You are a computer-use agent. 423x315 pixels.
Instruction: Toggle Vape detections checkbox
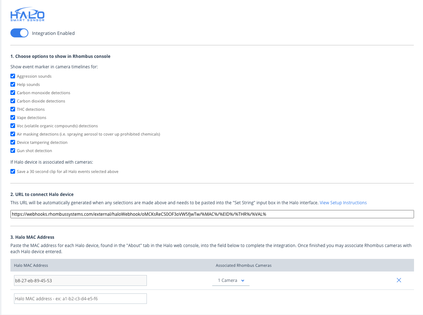pos(13,118)
